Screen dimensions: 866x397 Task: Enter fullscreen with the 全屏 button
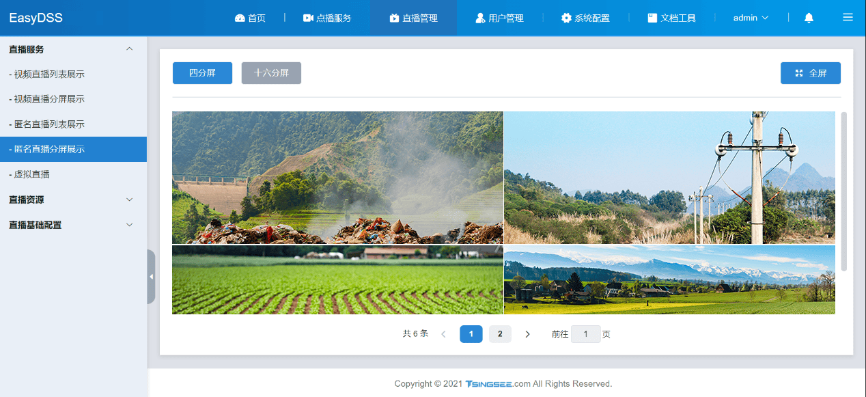[810, 73]
